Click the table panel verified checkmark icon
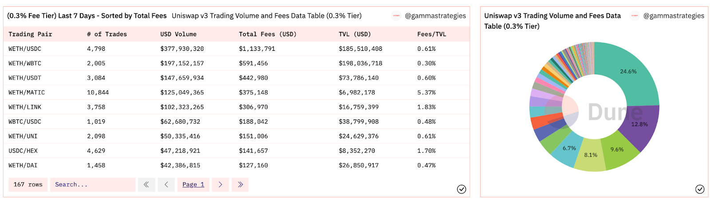 (461, 189)
